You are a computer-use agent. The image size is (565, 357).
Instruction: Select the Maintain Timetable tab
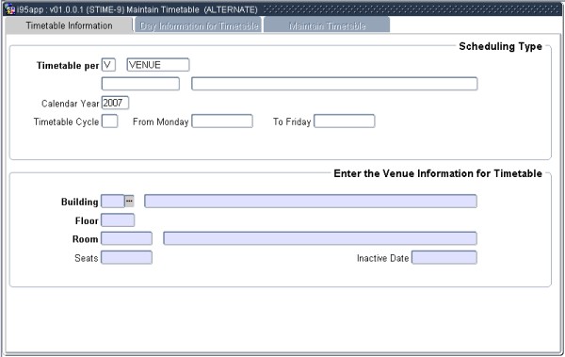(x=327, y=25)
